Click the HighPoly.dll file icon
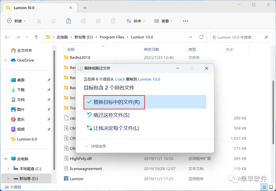Screen dimensions: 276x191 tap(66, 158)
